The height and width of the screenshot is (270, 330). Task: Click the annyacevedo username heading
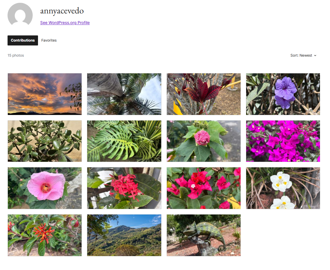coord(62,11)
